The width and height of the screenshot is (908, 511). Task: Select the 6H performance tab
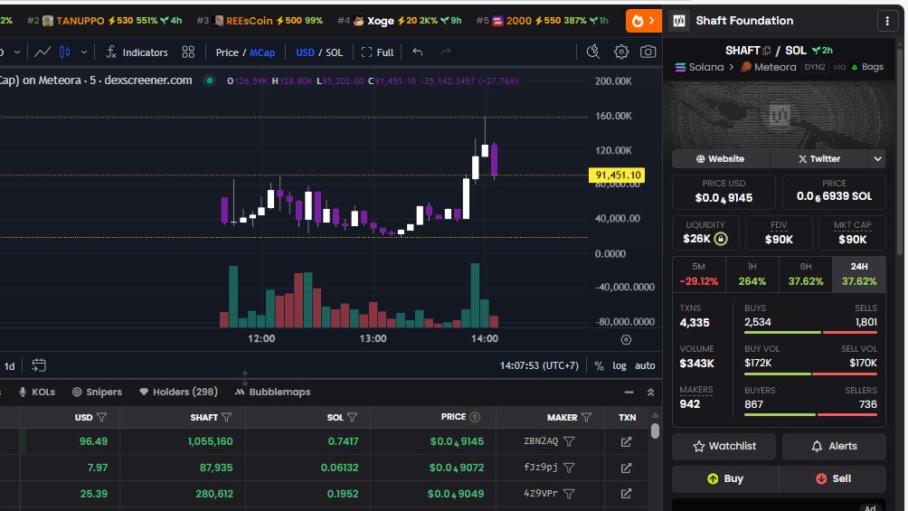(806, 274)
